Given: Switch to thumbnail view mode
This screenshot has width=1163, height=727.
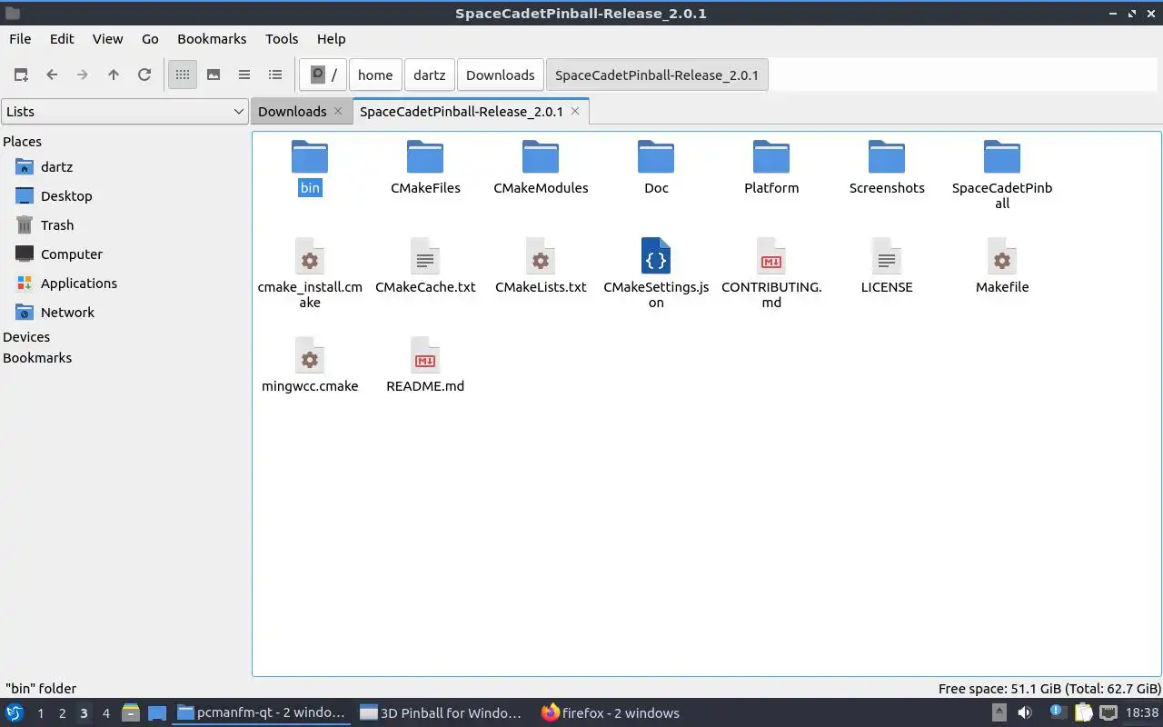Looking at the screenshot, I should coord(214,75).
